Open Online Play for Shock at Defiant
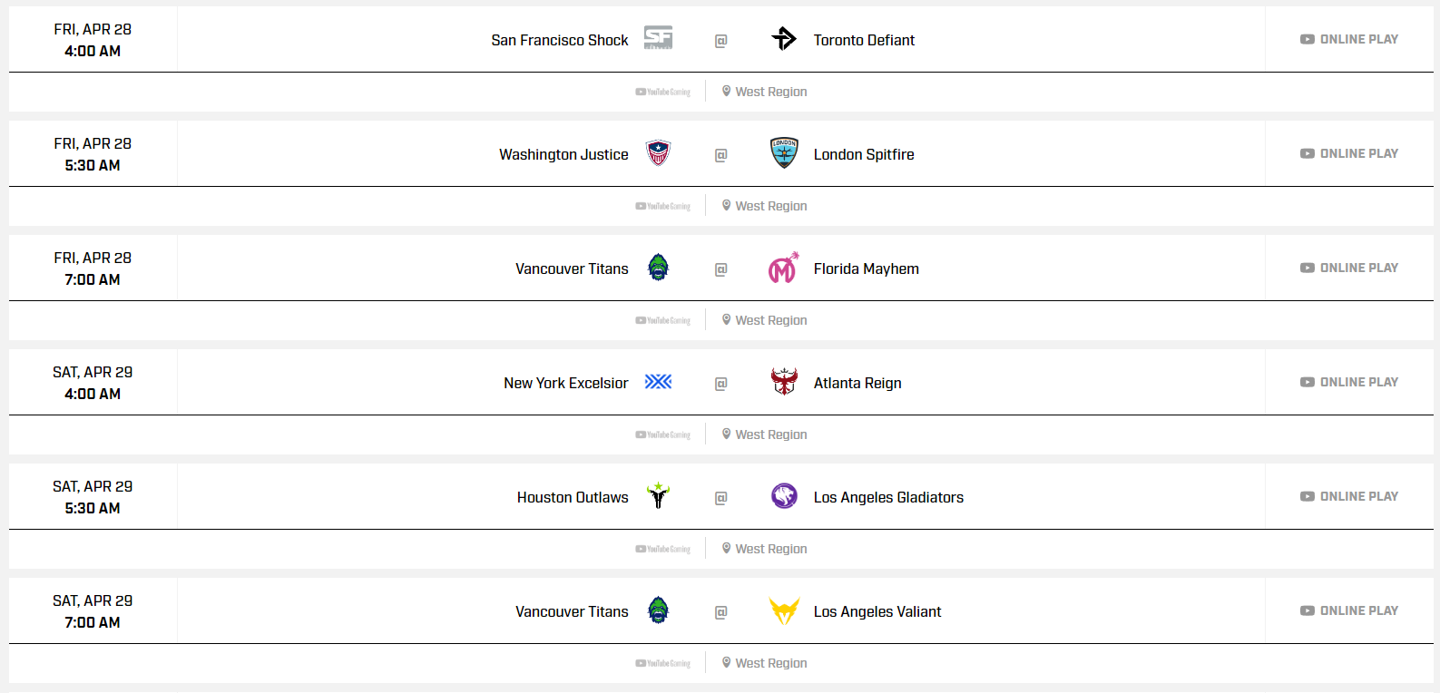The image size is (1440, 693). pyautogui.click(x=1349, y=39)
